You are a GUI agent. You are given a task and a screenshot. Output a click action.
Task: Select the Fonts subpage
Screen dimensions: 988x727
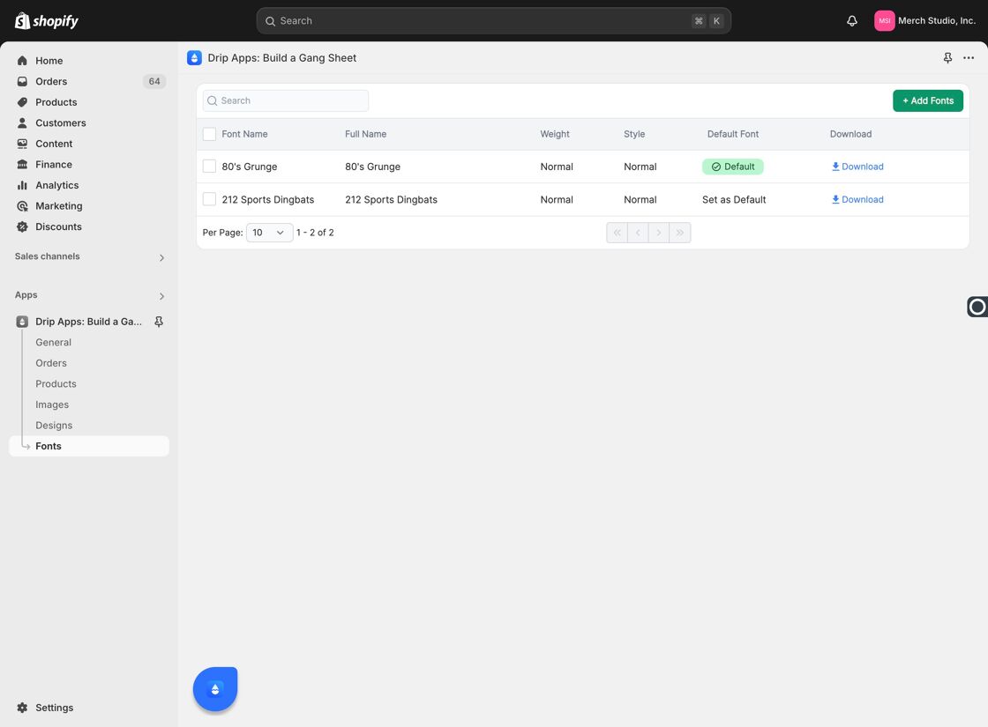[x=89, y=446]
